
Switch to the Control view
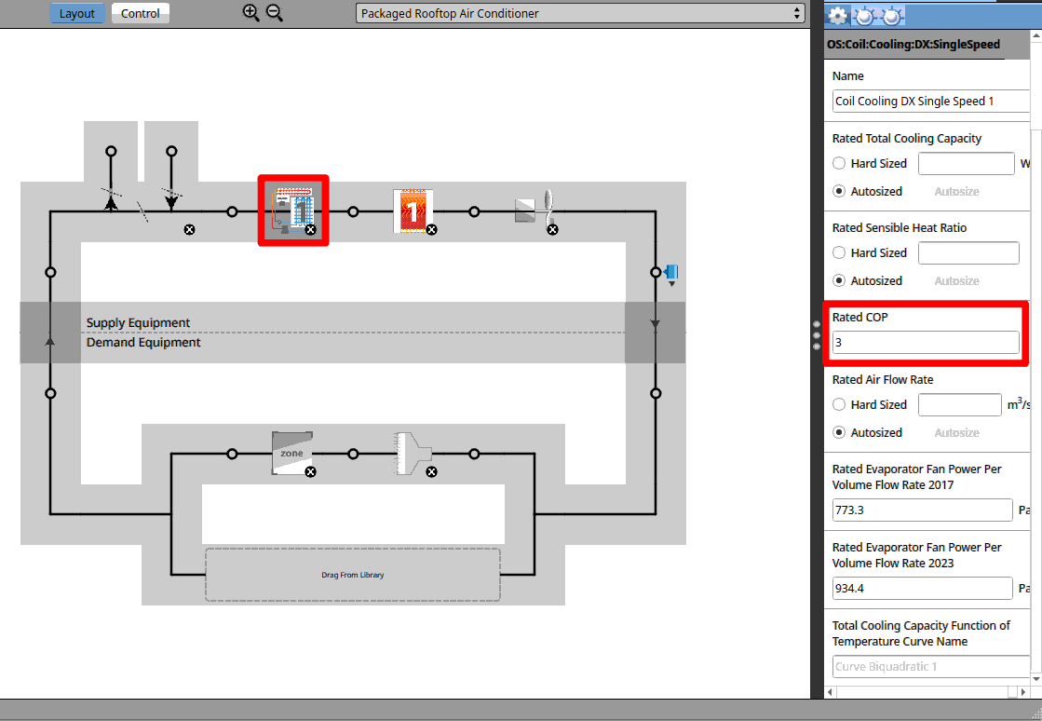point(141,13)
